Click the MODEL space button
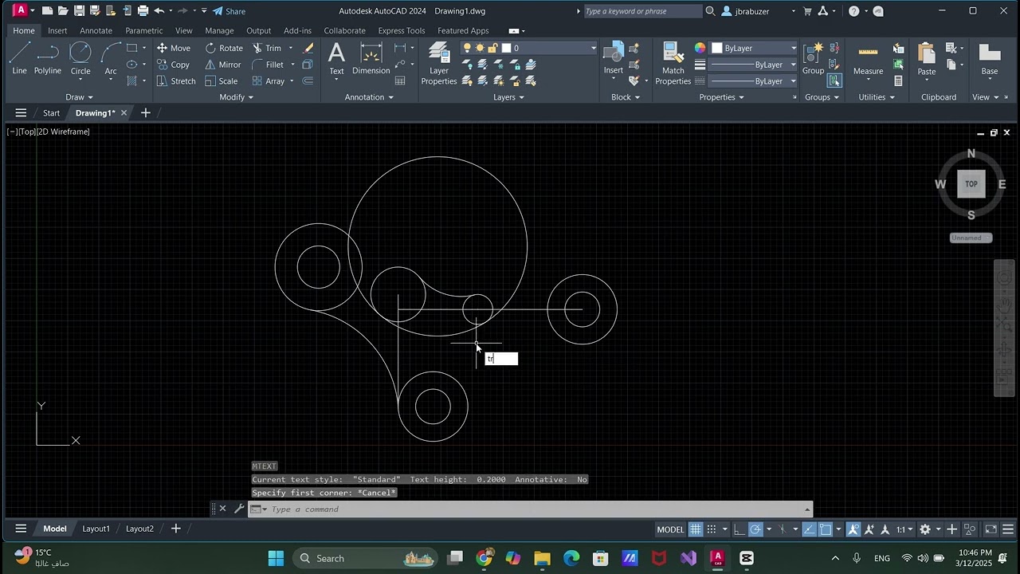This screenshot has height=574, width=1020. click(670, 529)
